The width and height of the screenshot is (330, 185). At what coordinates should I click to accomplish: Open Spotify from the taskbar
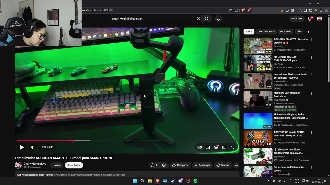(195, 181)
